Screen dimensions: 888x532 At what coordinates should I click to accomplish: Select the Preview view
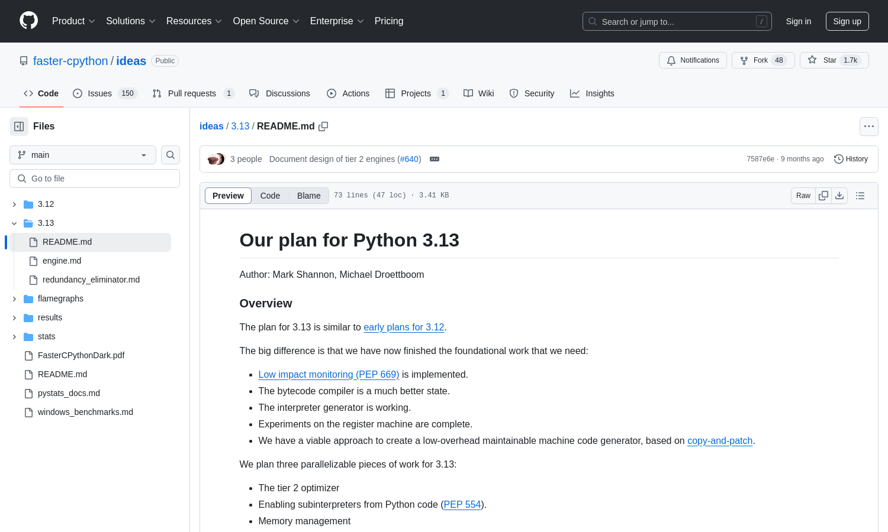pyautogui.click(x=228, y=195)
